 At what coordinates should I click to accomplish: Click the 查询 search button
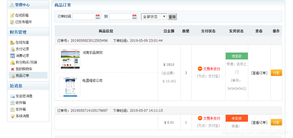172,17
